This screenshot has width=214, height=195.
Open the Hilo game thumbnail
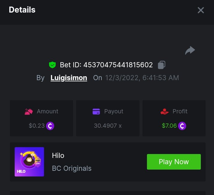29,162
